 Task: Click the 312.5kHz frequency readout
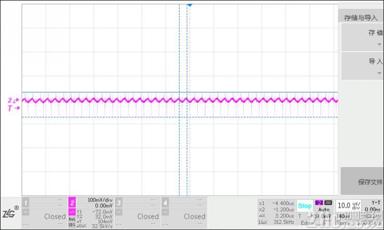pyautogui.click(x=284, y=222)
